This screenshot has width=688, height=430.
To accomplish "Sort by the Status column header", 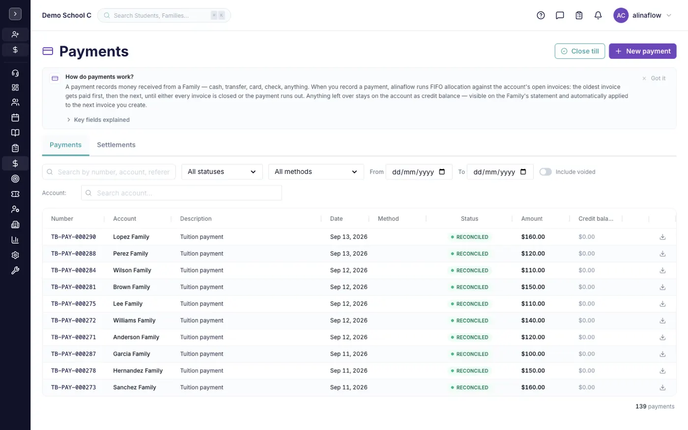I will click(x=469, y=219).
